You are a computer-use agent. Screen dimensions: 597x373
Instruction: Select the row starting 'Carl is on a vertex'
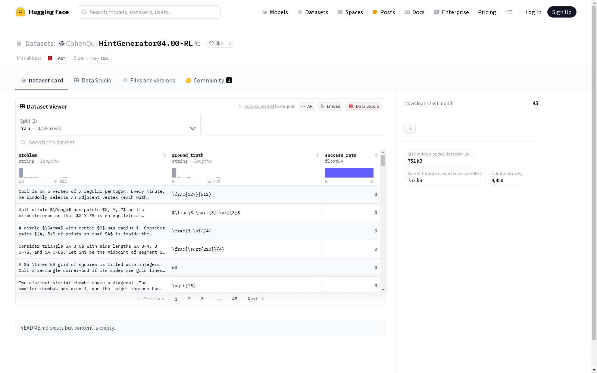(x=198, y=194)
